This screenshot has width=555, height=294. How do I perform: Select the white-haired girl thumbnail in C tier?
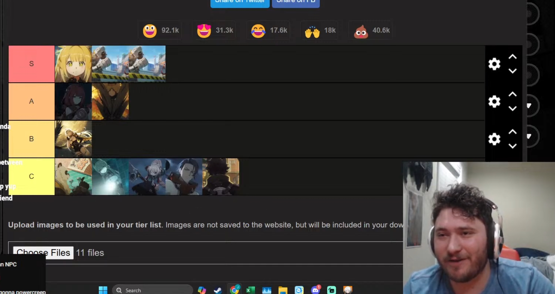pyautogui.click(x=147, y=177)
